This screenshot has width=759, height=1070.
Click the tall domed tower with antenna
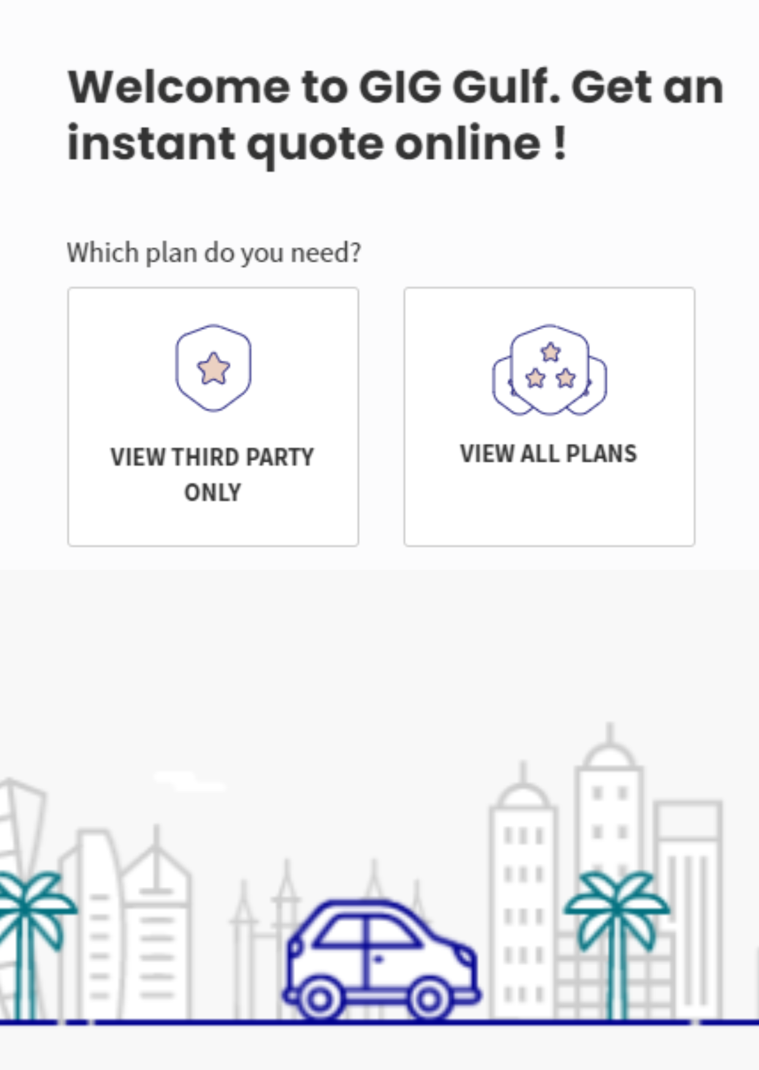click(610, 869)
